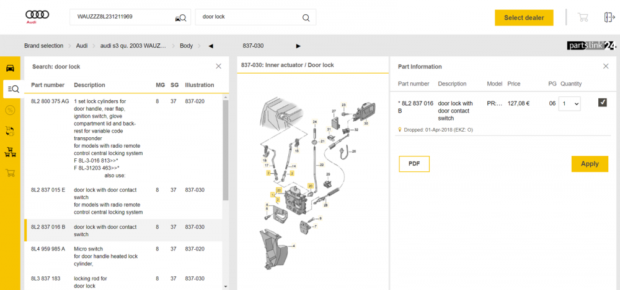Click the Audi rings logo
This screenshot has width=620, height=290.
(x=37, y=17)
